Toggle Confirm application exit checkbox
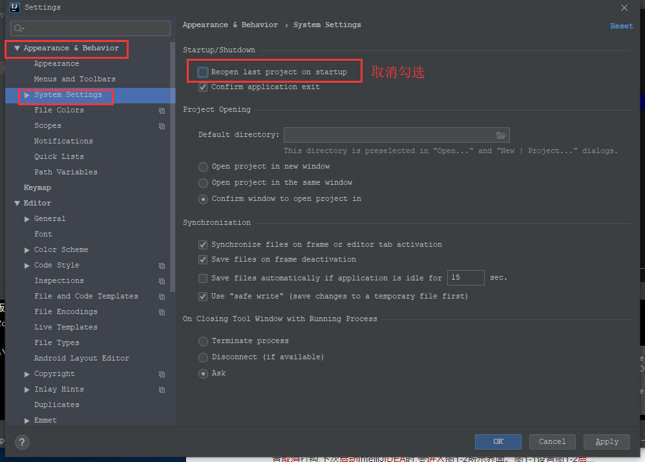The width and height of the screenshot is (645, 462). tap(203, 87)
